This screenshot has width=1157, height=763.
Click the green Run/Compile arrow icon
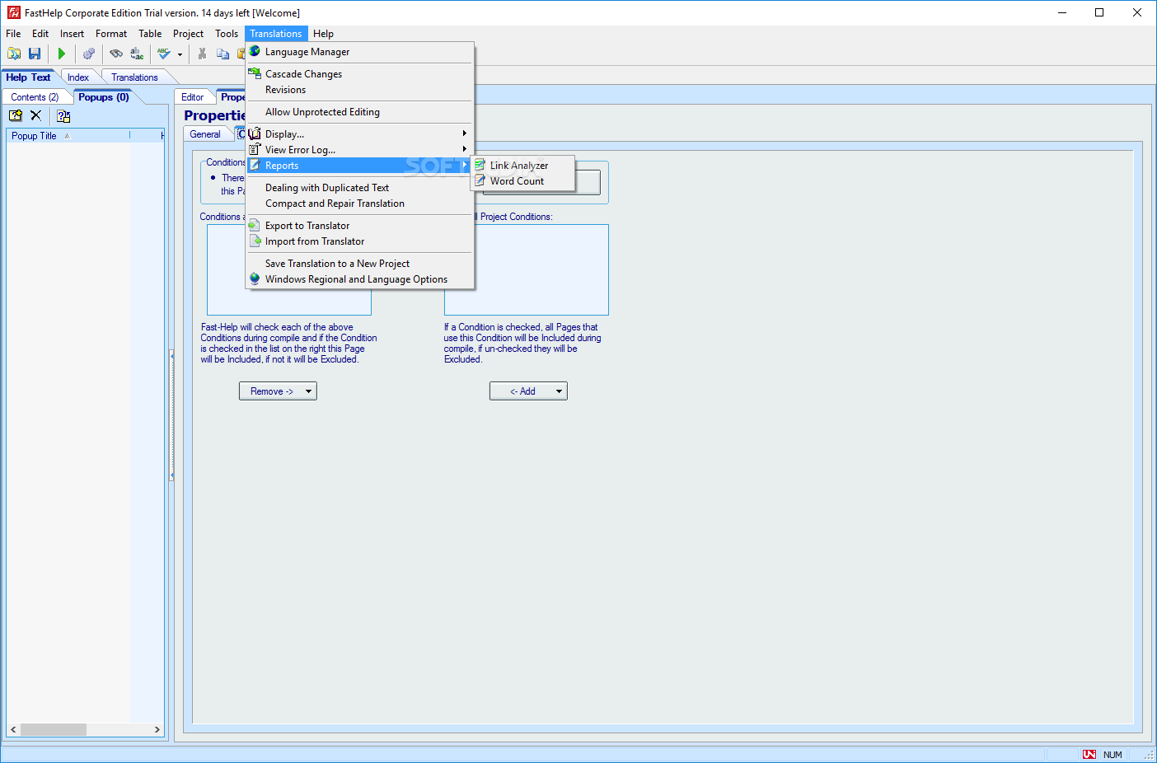click(61, 54)
